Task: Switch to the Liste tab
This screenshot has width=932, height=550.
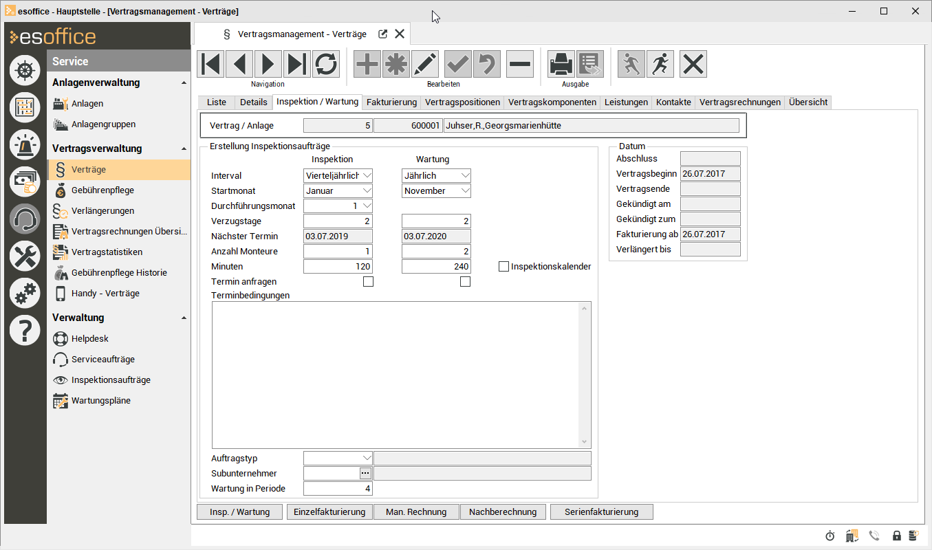Action: 216,102
